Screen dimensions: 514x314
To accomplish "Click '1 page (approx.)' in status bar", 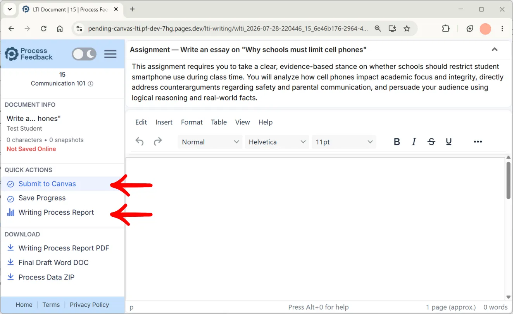I will click(451, 307).
